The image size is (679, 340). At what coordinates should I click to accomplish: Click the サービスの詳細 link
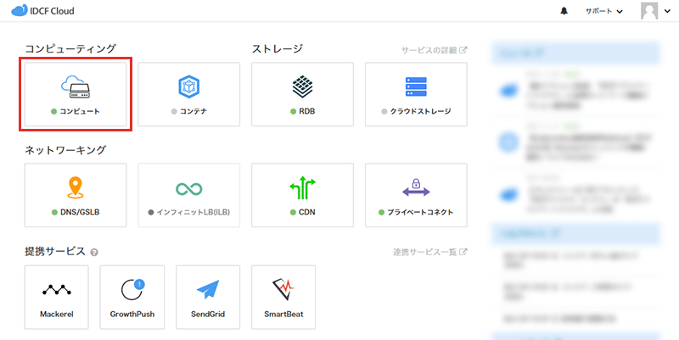tap(434, 50)
